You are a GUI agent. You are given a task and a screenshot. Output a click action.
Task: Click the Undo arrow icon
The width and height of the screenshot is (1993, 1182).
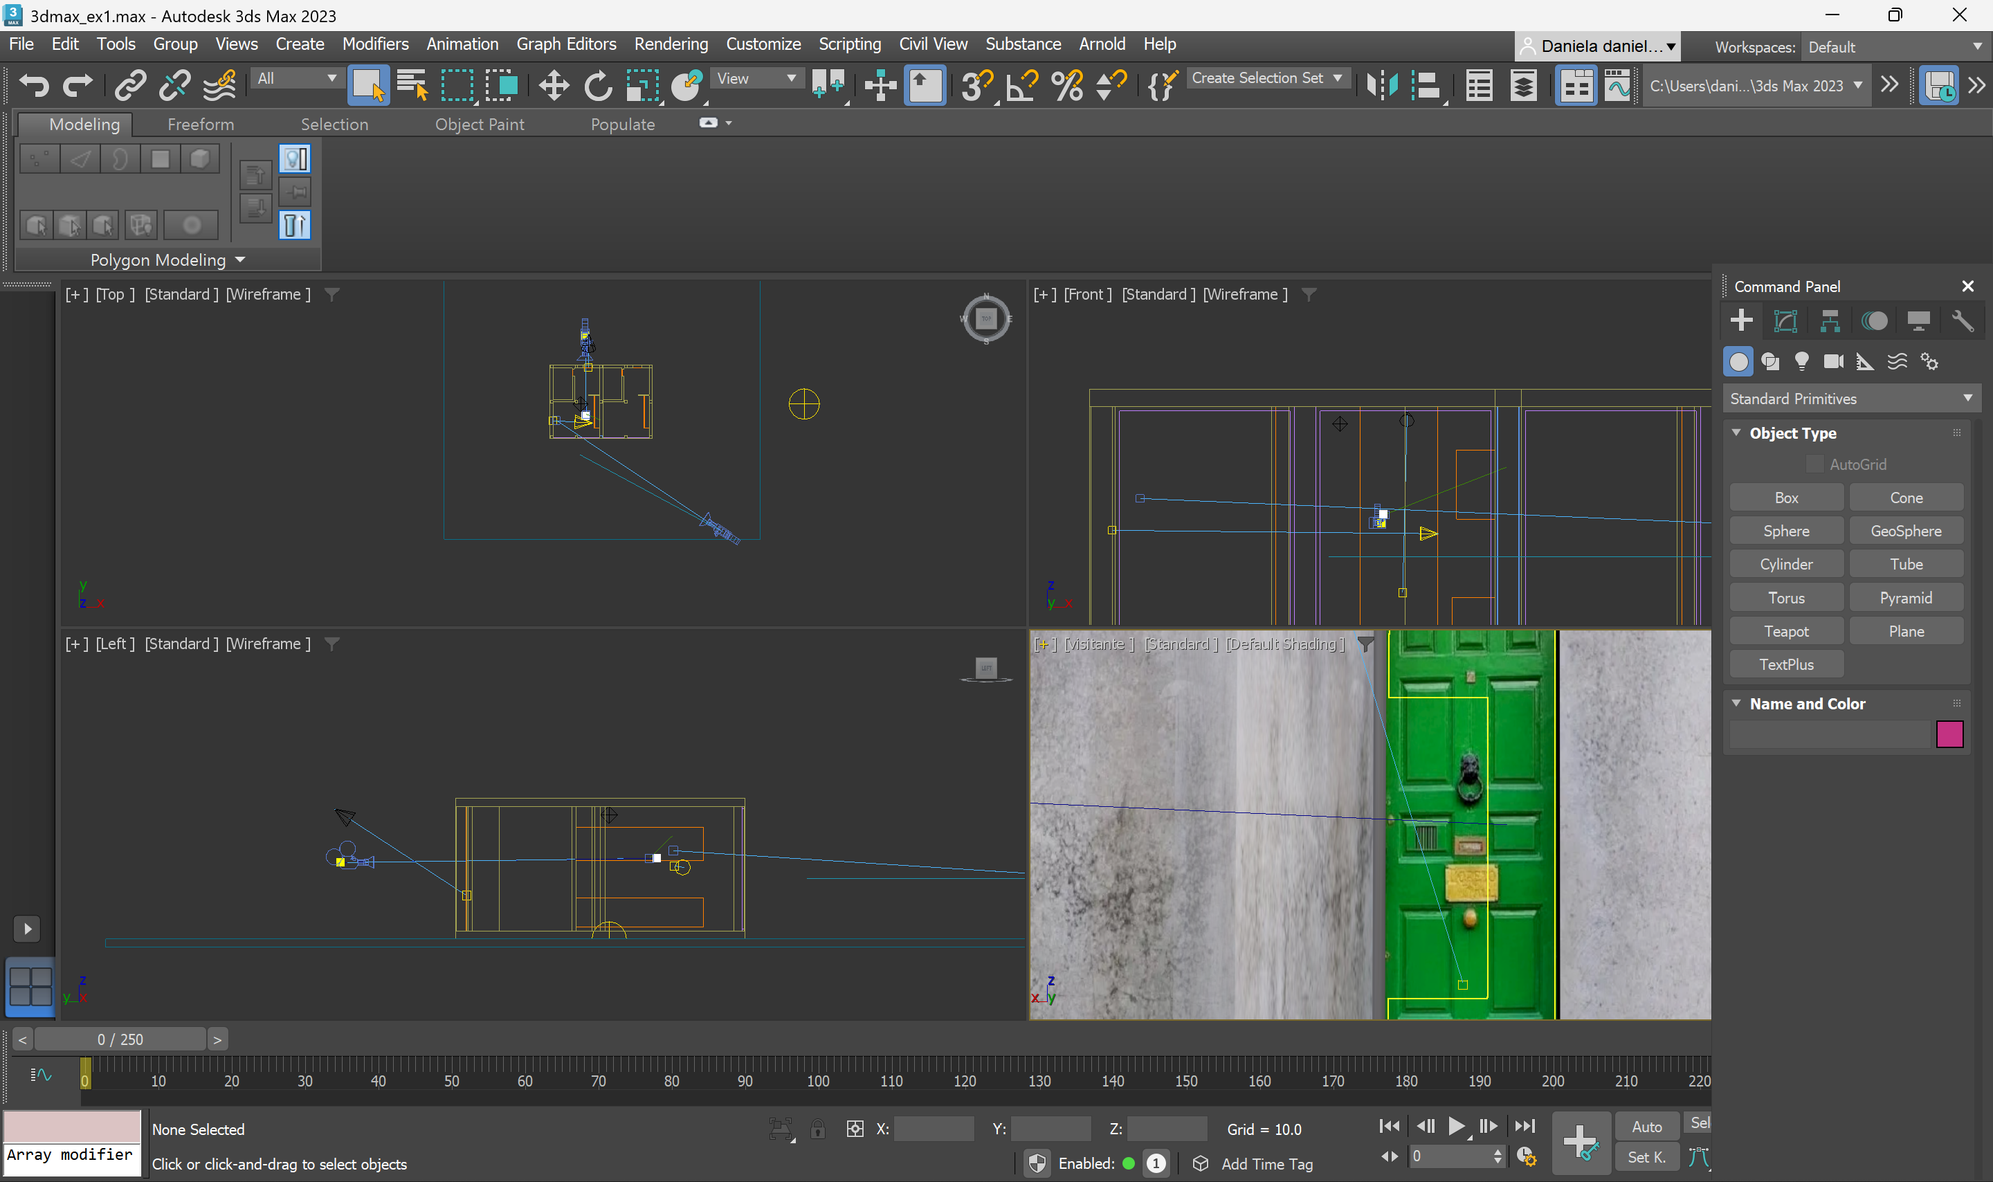(x=33, y=85)
